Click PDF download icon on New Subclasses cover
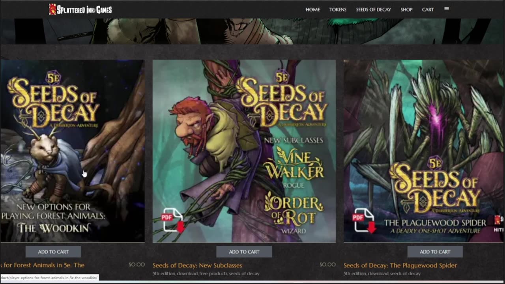This screenshot has width=505, height=284. (x=173, y=220)
